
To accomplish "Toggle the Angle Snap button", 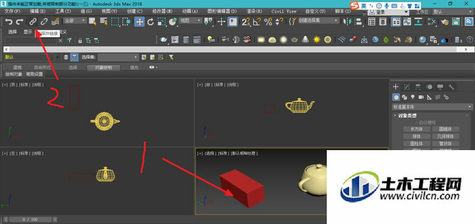I will coord(257,21).
